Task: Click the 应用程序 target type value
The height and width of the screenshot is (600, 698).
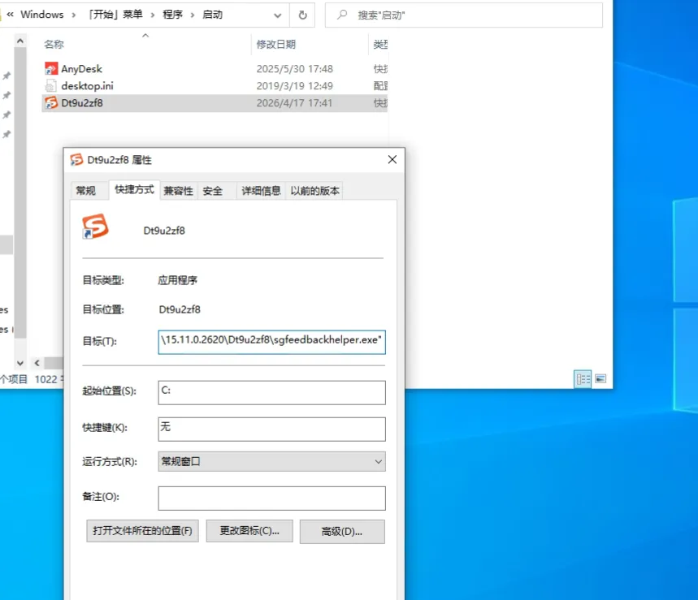Action: click(178, 280)
